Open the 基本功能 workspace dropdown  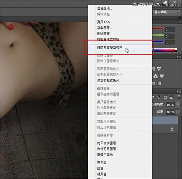click(166, 12)
